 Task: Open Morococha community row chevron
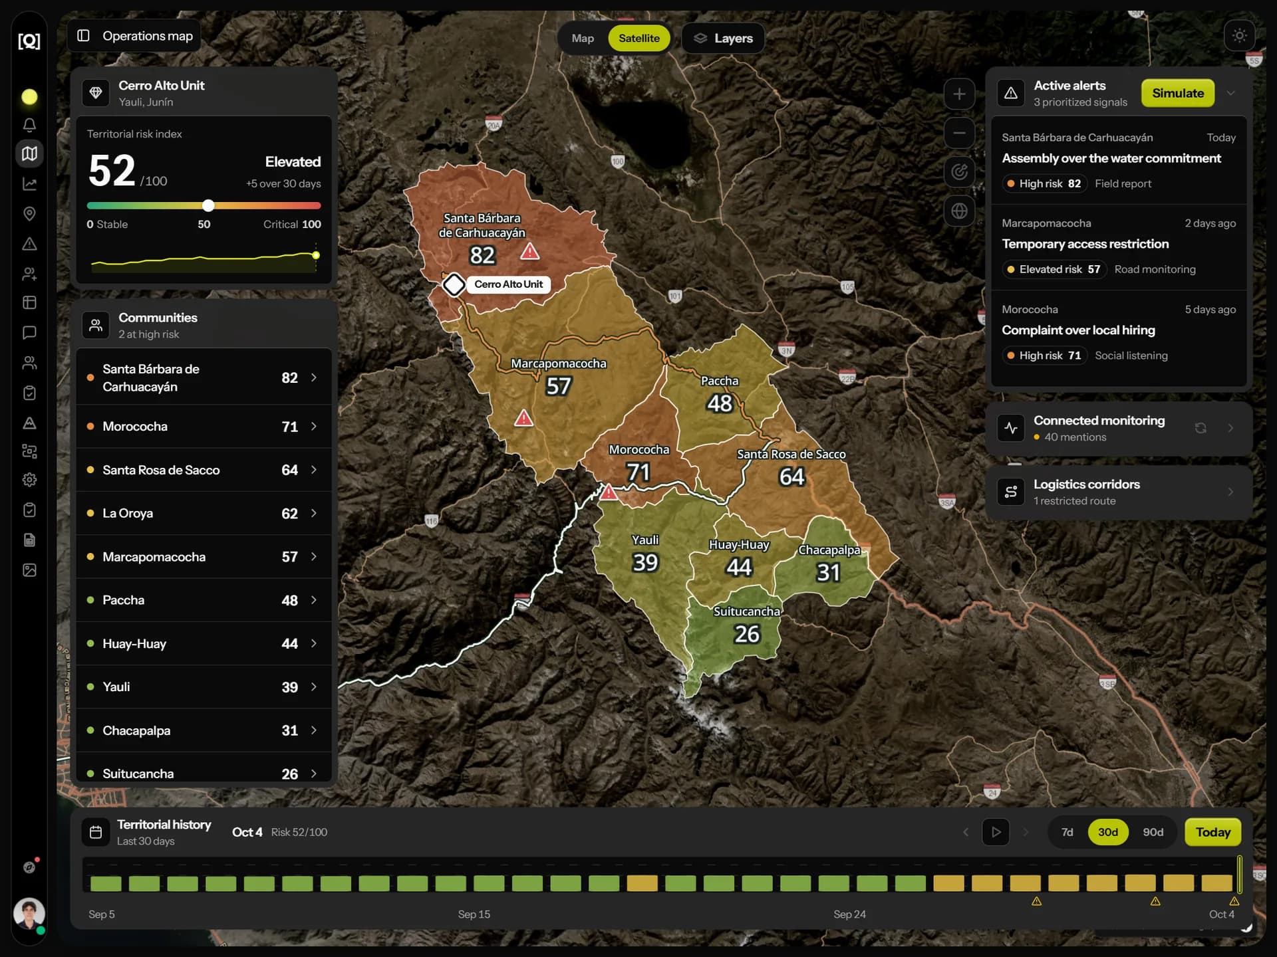point(314,426)
